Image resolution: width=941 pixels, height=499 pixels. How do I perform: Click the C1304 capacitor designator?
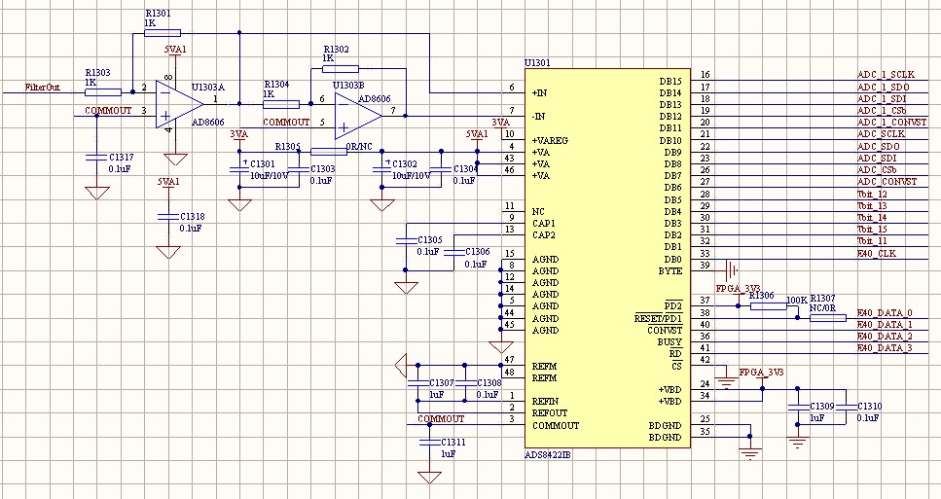pos(466,169)
